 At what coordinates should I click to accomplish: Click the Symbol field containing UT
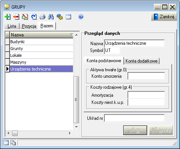coord(112,50)
